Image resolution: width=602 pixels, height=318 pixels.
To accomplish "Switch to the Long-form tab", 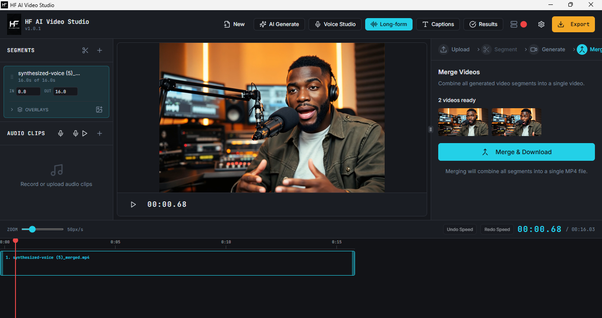I will point(389,24).
